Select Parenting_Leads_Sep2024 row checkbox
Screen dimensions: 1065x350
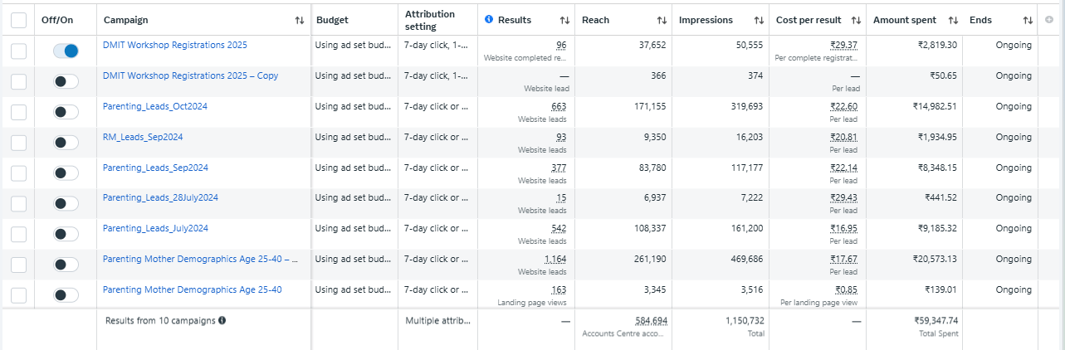pos(19,173)
